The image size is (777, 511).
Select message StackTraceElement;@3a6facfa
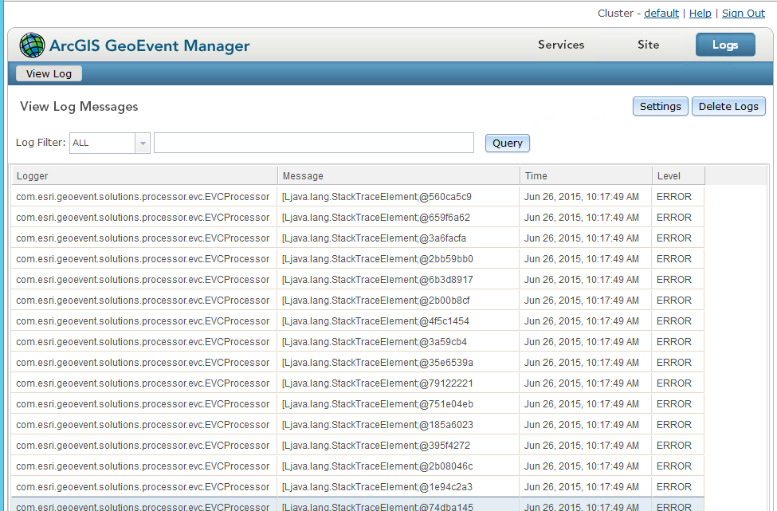(x=374, y=238)
